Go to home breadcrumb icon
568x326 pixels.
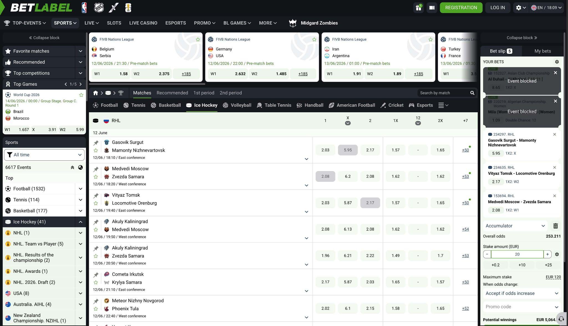tap(95, 93)
